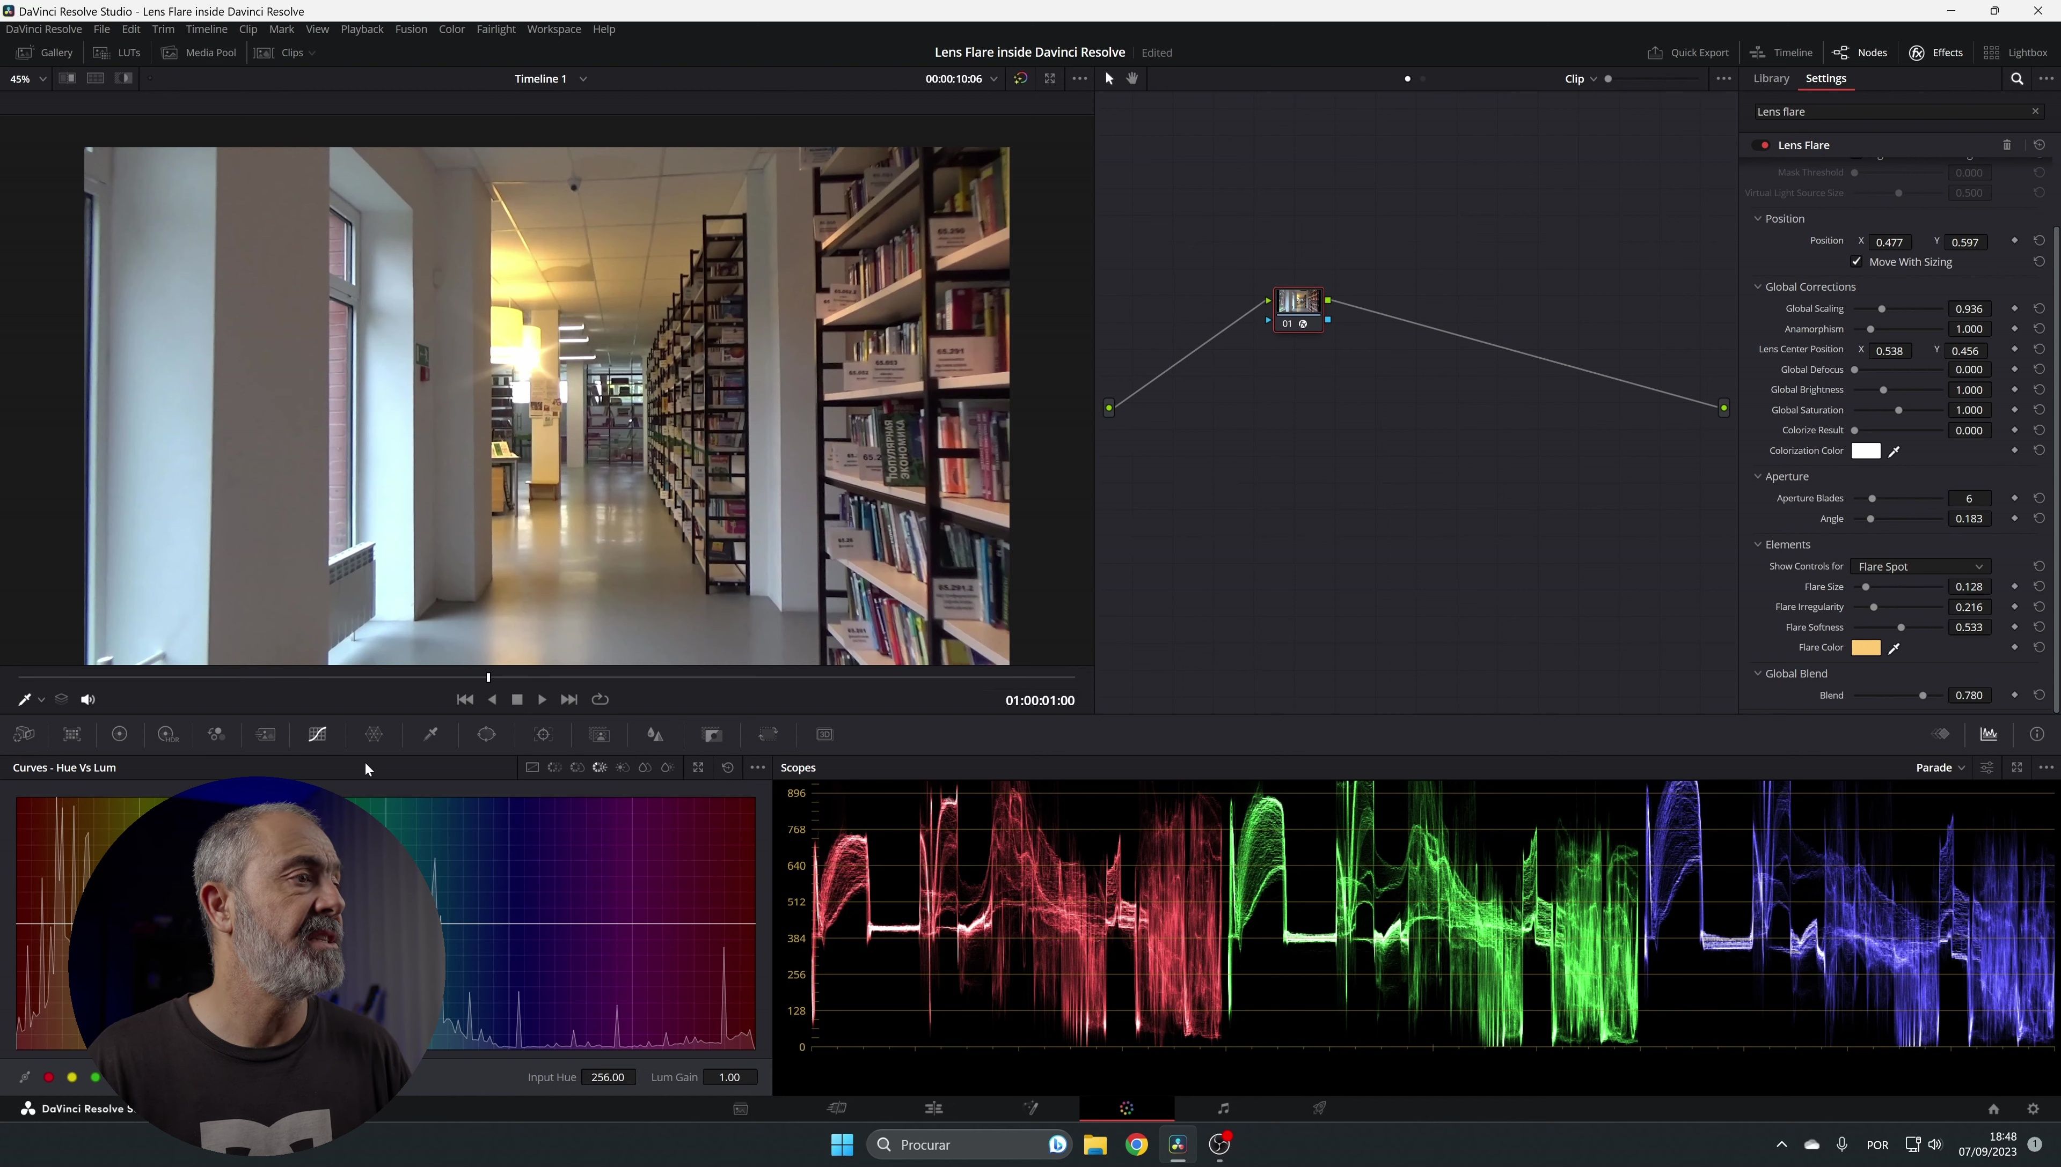The width and height of the screenshot is (2061, 1167).
Task: Click the Quick Export button
Action: [x=1688, y=53]
